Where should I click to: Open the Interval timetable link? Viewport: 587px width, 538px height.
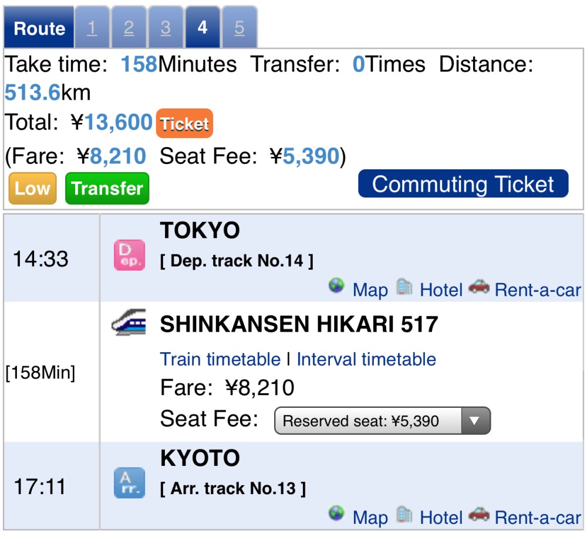[366, 359]
